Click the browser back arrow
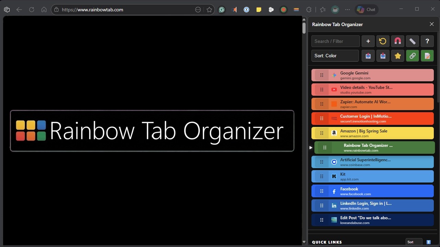The height and width of the screenshot is (247, 440). [x=19, y=10]
